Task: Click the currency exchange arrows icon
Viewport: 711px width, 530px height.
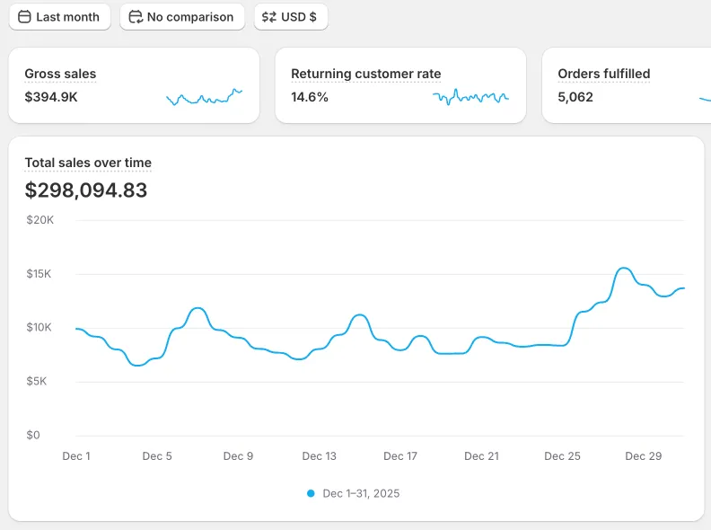Action: coord(269,17)
